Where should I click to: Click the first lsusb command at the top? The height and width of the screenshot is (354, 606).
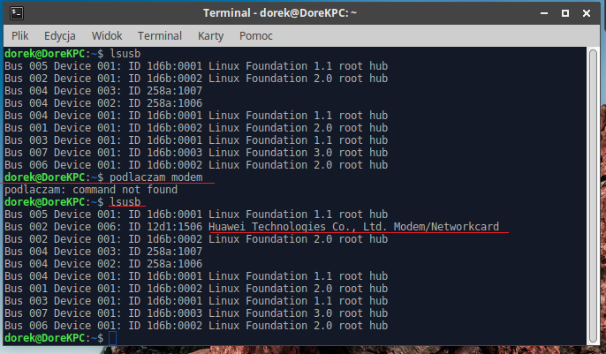point(125,54)
